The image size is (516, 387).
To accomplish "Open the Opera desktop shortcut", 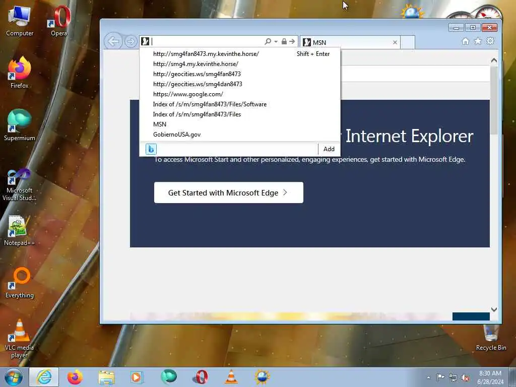I will (x=59, y=21).
